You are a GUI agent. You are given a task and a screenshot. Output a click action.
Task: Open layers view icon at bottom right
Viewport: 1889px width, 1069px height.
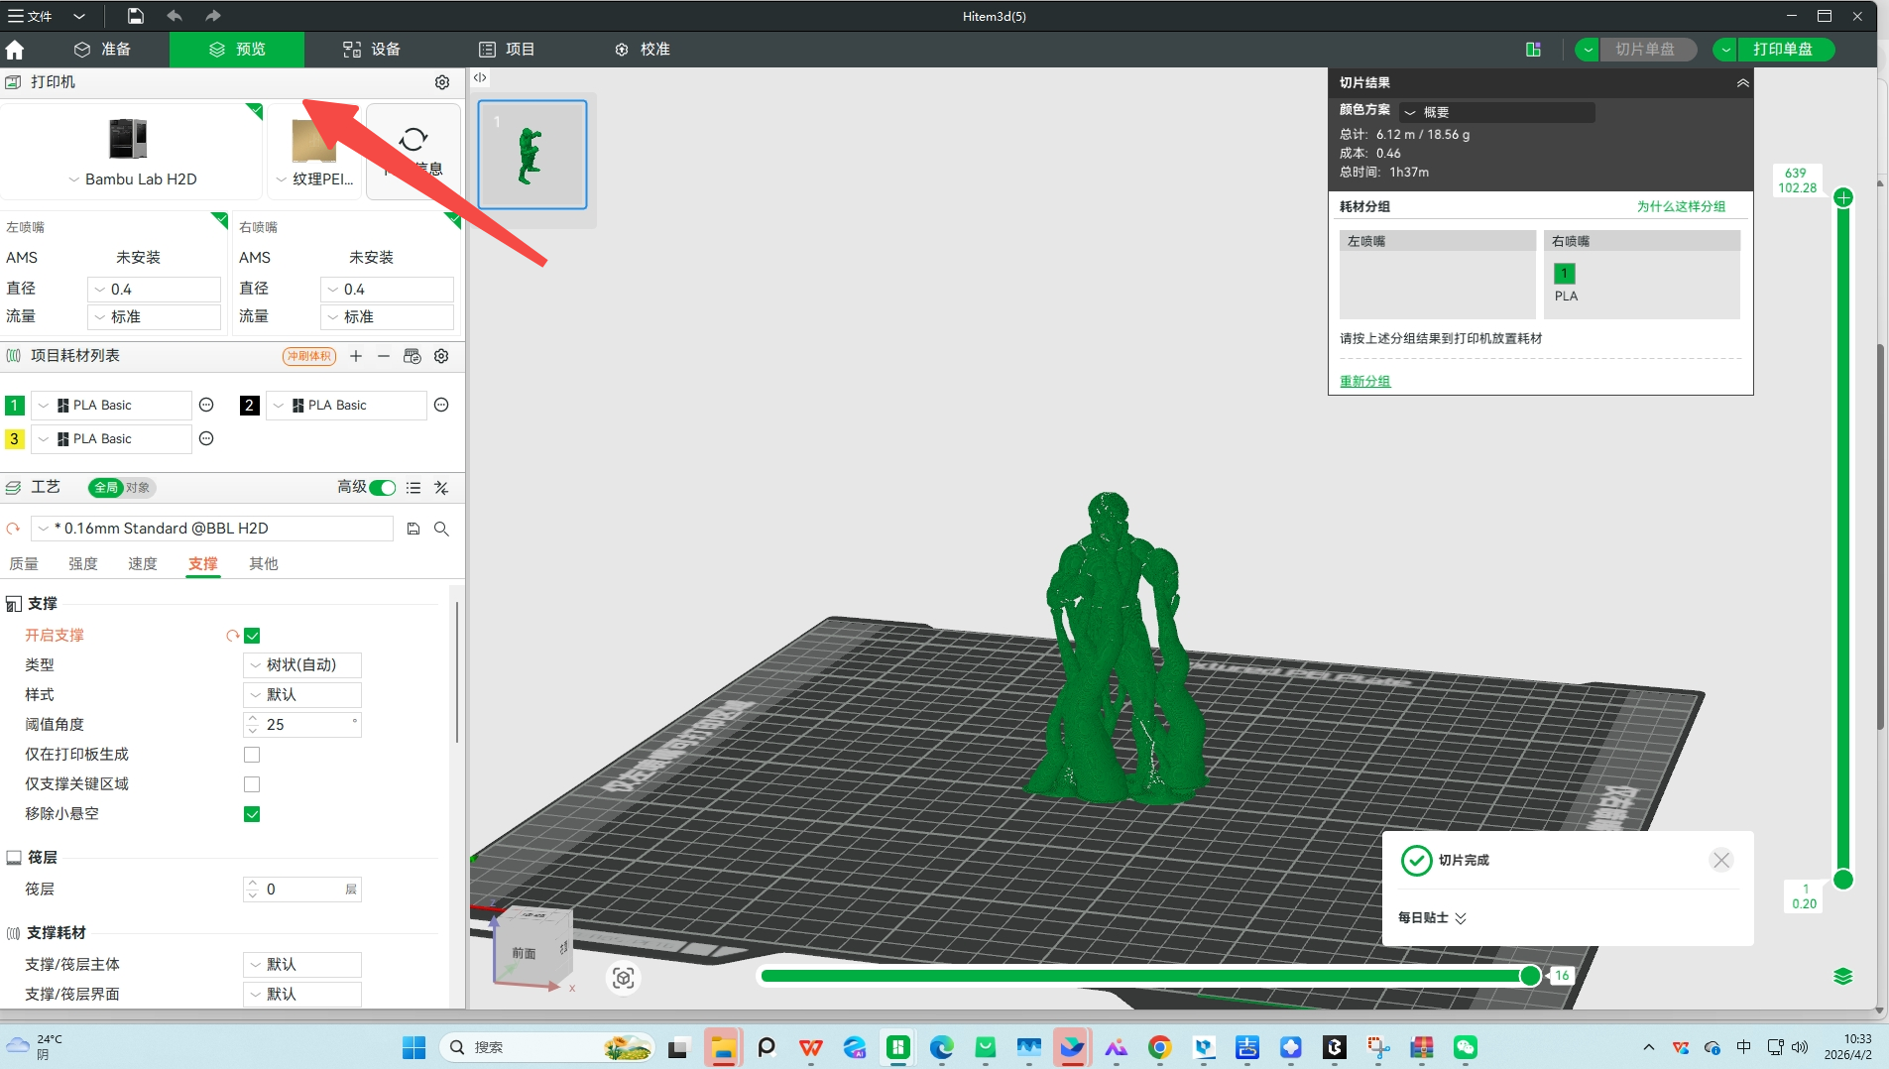[x=1842, y=977]
